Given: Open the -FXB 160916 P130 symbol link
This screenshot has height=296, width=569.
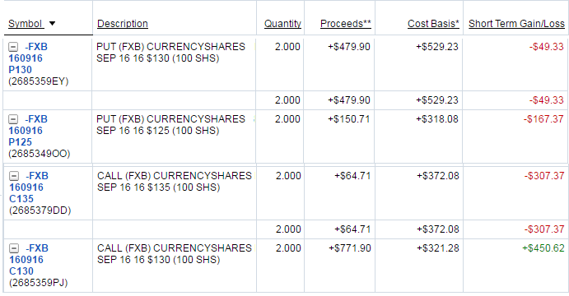Looking at the screenshot, I should tap(28, 58).
